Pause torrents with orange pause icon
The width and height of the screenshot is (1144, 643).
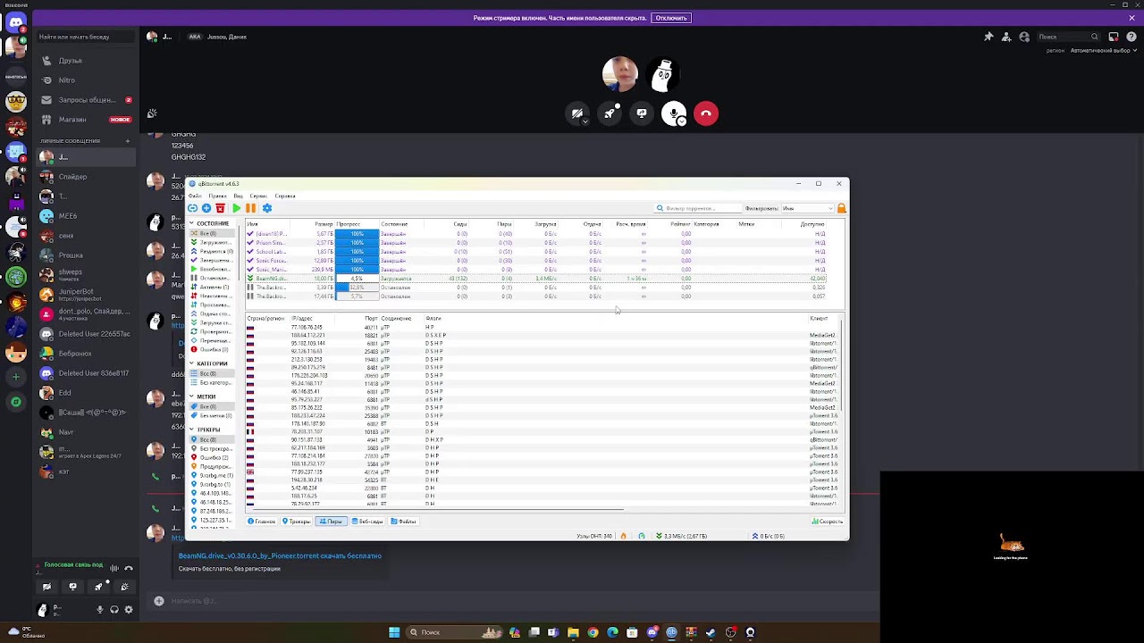250,208
